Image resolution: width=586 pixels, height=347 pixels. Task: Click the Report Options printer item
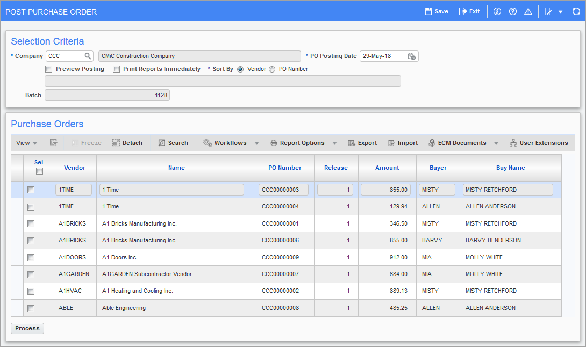pos(297,143)
